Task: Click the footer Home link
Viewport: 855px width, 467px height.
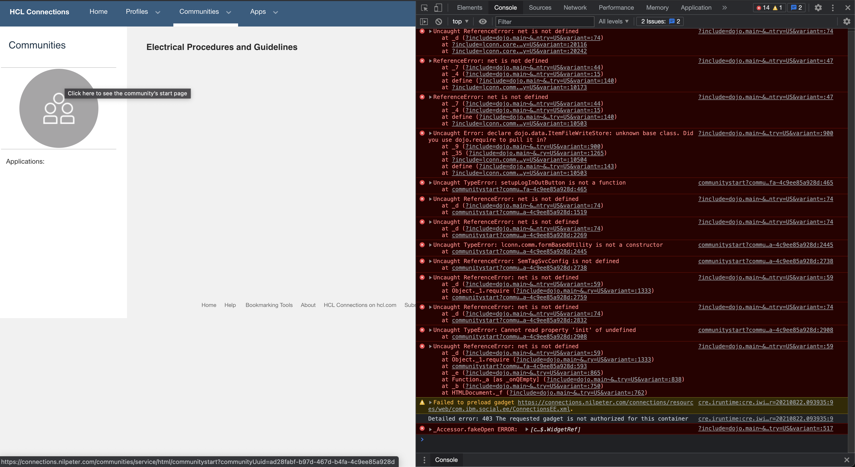Action: [209, 305]
